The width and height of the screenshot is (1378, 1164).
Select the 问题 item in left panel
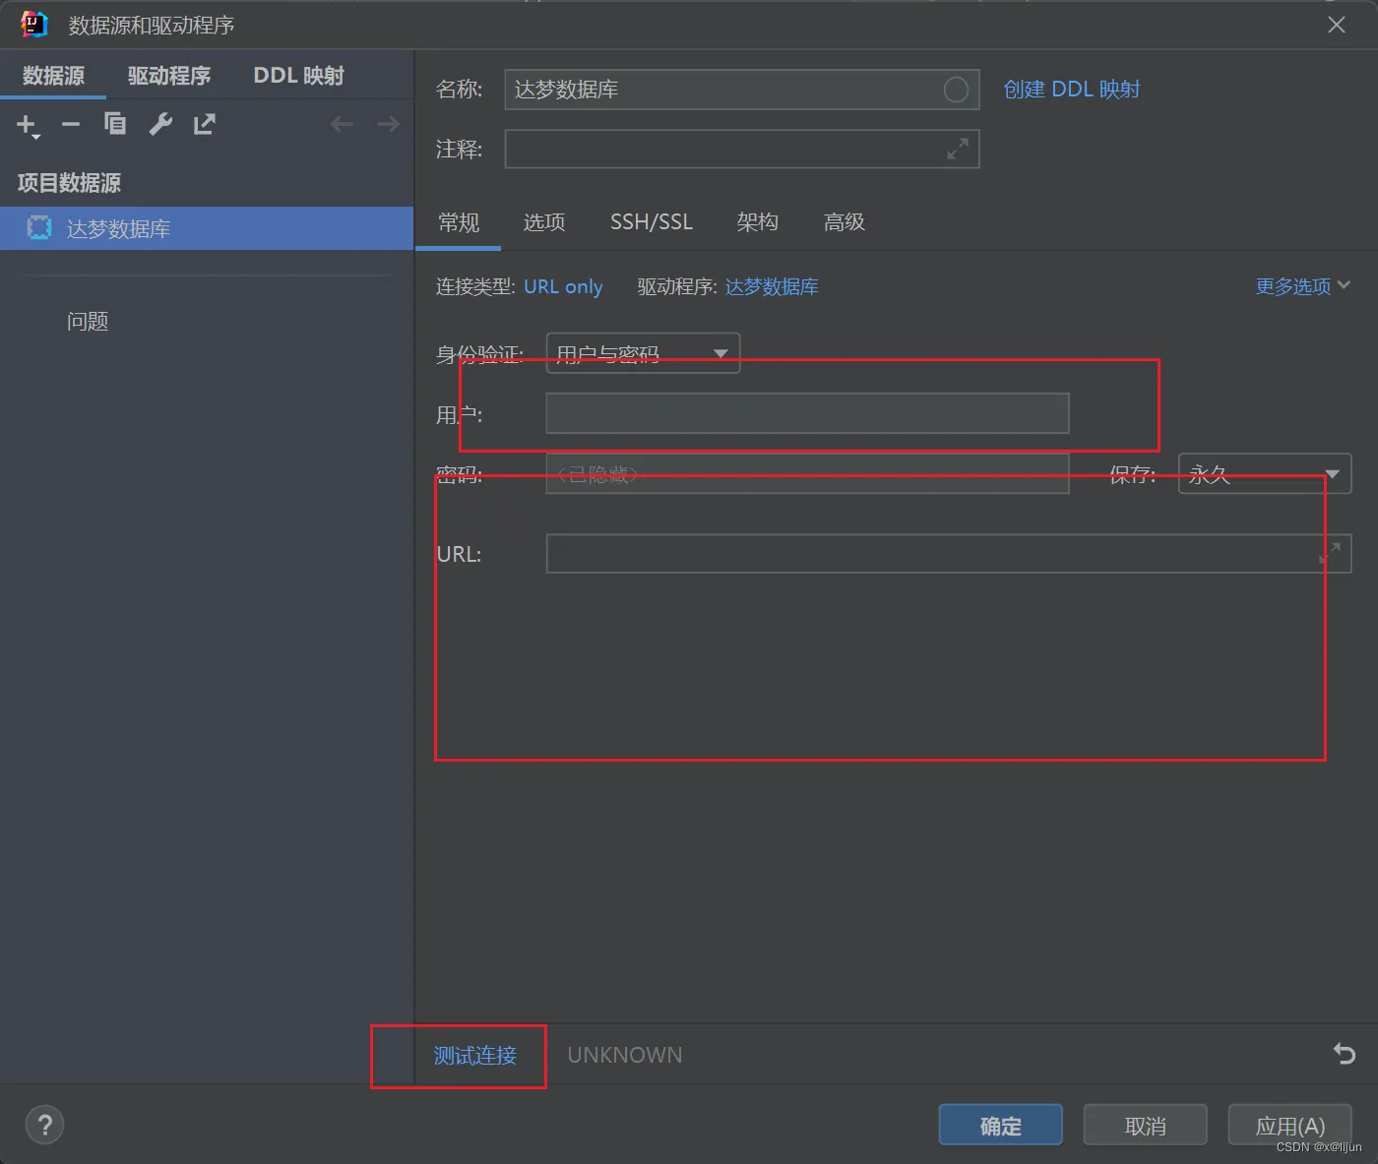coord(88,322)
